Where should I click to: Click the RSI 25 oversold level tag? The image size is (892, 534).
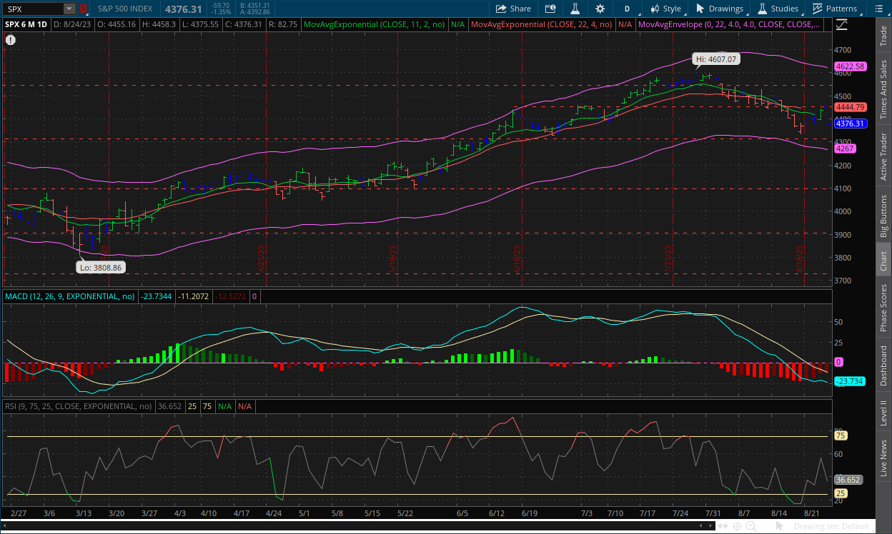click(x=841, y=493)
